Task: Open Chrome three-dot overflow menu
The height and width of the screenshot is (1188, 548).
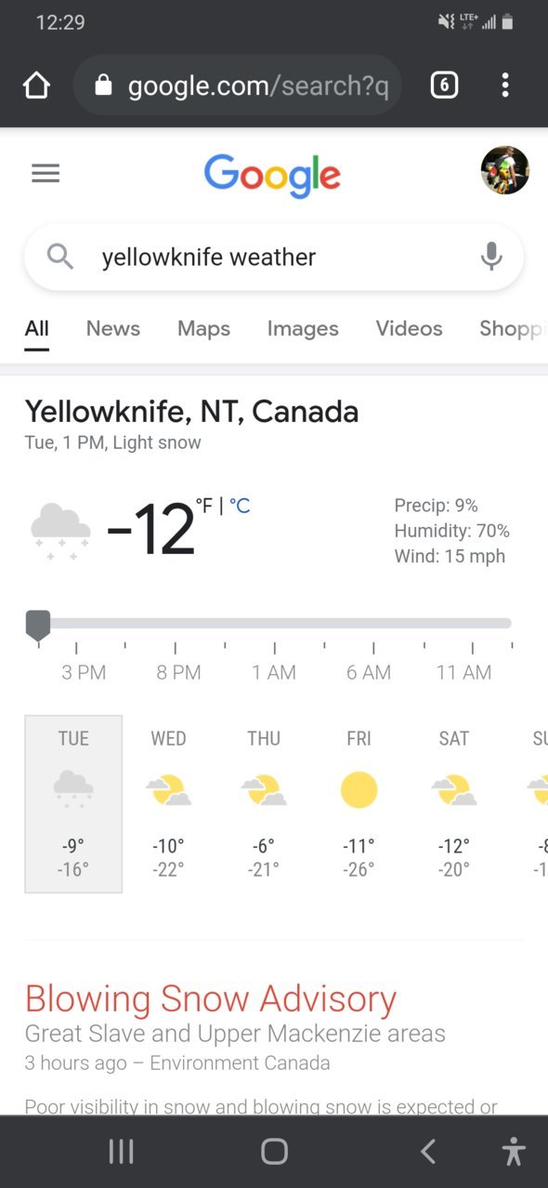Action: [505, 86]
